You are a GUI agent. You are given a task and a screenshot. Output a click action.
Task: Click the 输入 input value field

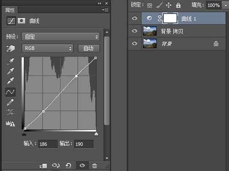[x=48, y=144]
